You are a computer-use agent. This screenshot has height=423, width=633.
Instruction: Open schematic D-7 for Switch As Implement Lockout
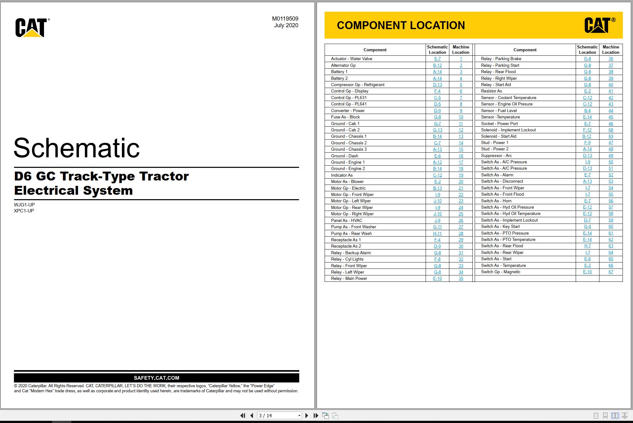(x=587, y=220)
